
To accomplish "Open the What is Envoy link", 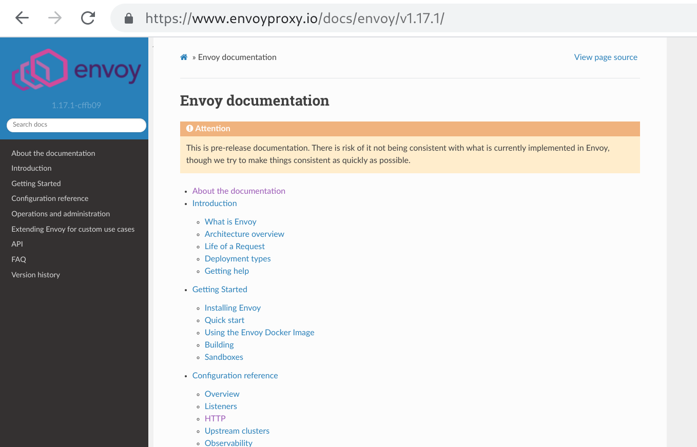I will (230, 221).
